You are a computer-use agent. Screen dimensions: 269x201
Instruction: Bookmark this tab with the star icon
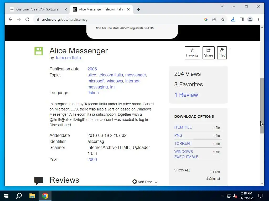[x=223, y=19]
